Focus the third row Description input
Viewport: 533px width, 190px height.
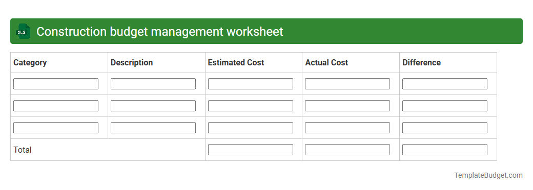coord(153,128)
